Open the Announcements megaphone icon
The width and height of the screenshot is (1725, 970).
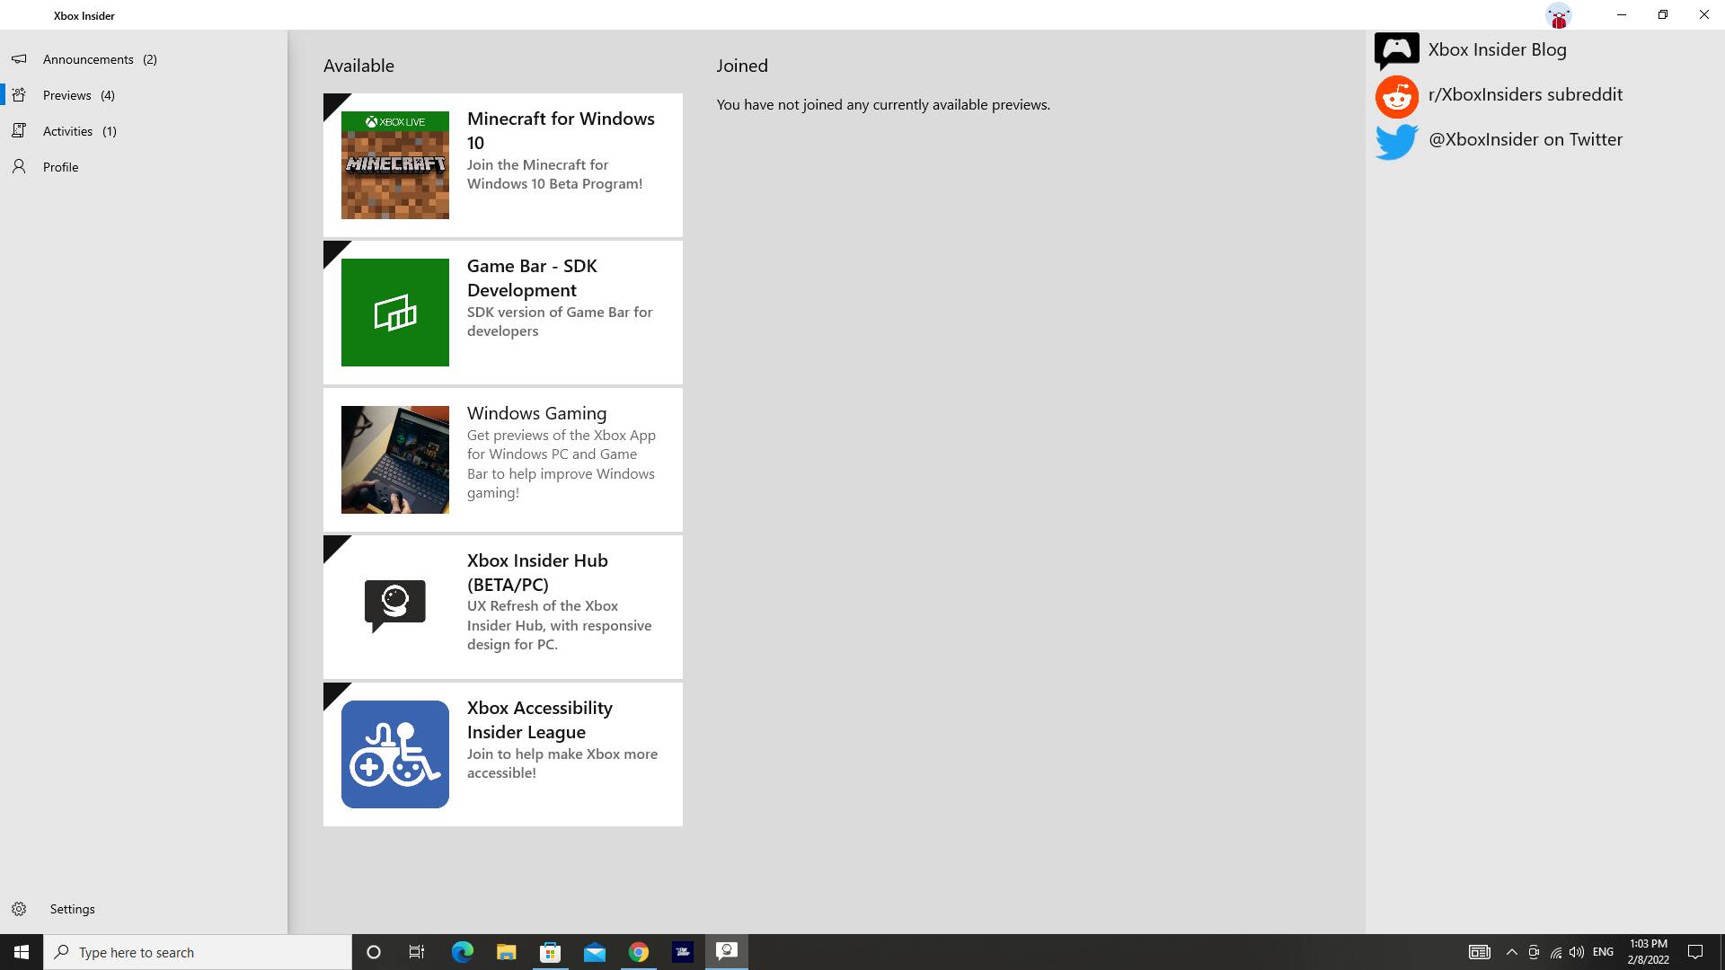click(19, 59)
